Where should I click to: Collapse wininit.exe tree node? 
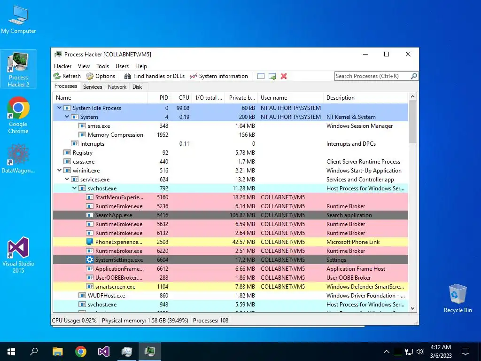pos(59,170)
